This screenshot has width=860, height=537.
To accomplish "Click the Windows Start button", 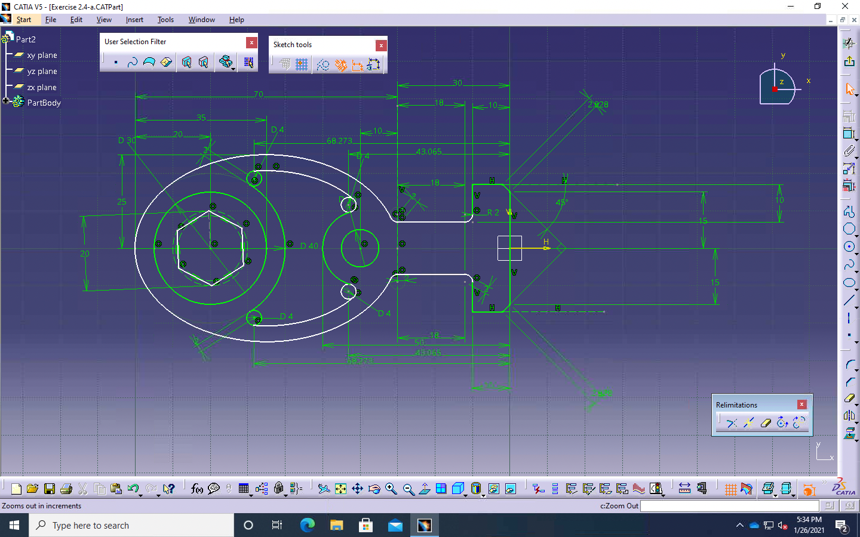I will [x=13, y=525].
